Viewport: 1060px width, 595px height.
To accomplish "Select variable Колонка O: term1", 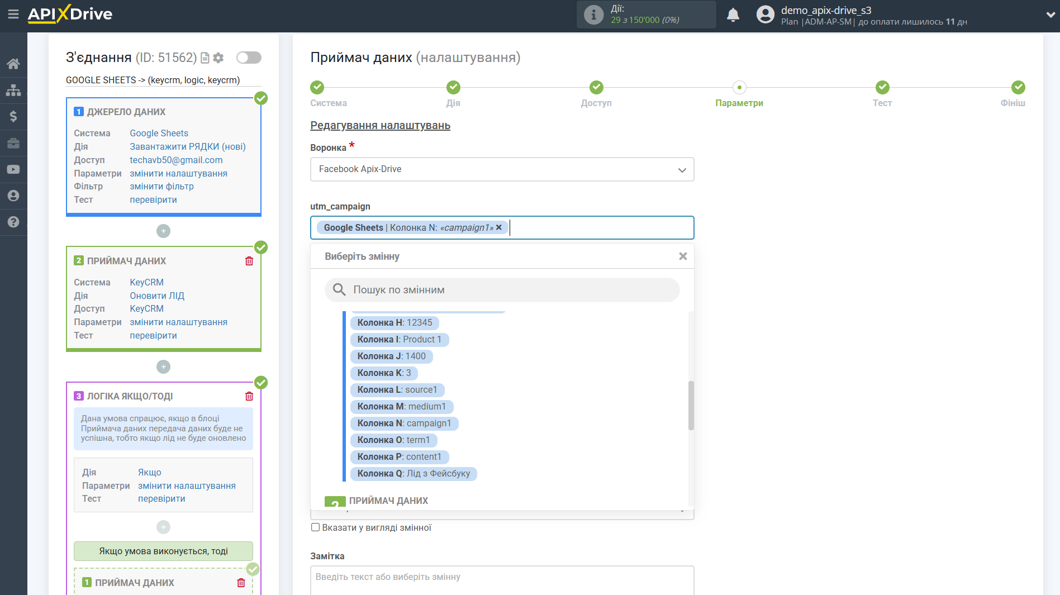I will [393, 440].
